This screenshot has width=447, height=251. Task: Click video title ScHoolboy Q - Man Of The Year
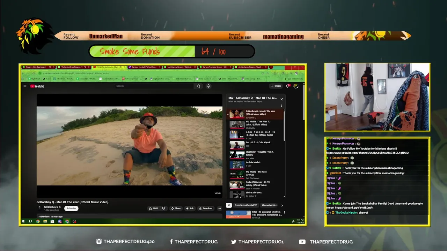tap(72, 202)
